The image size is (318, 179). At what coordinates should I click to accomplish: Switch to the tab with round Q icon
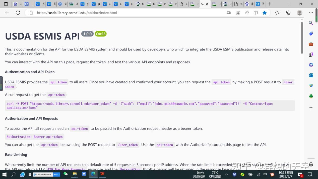point(29,4)
